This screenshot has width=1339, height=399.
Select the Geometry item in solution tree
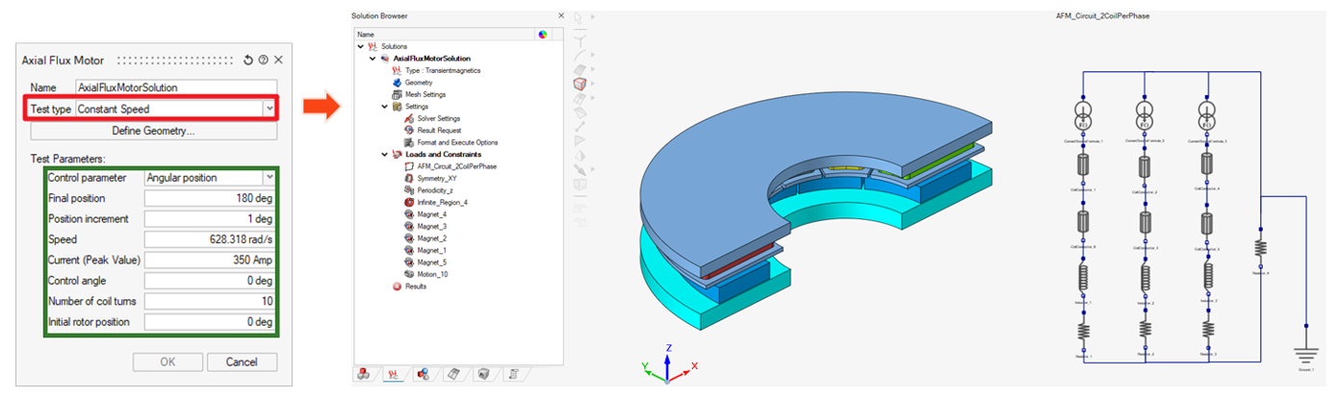pyautogui.click(x=418, y=83)
